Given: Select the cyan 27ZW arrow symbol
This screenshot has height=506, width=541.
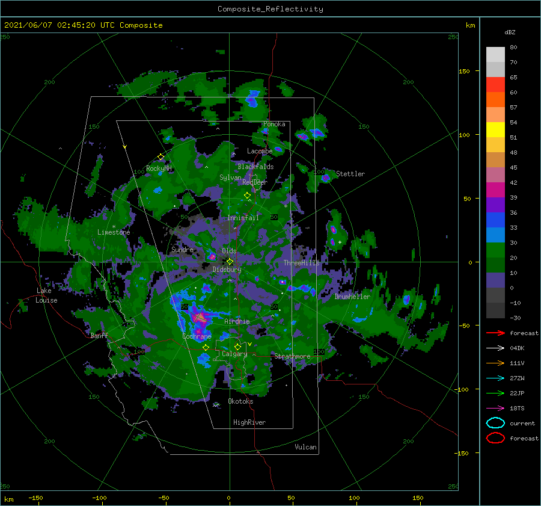Looking at the screenshot, I should click(x=495, y=378).
